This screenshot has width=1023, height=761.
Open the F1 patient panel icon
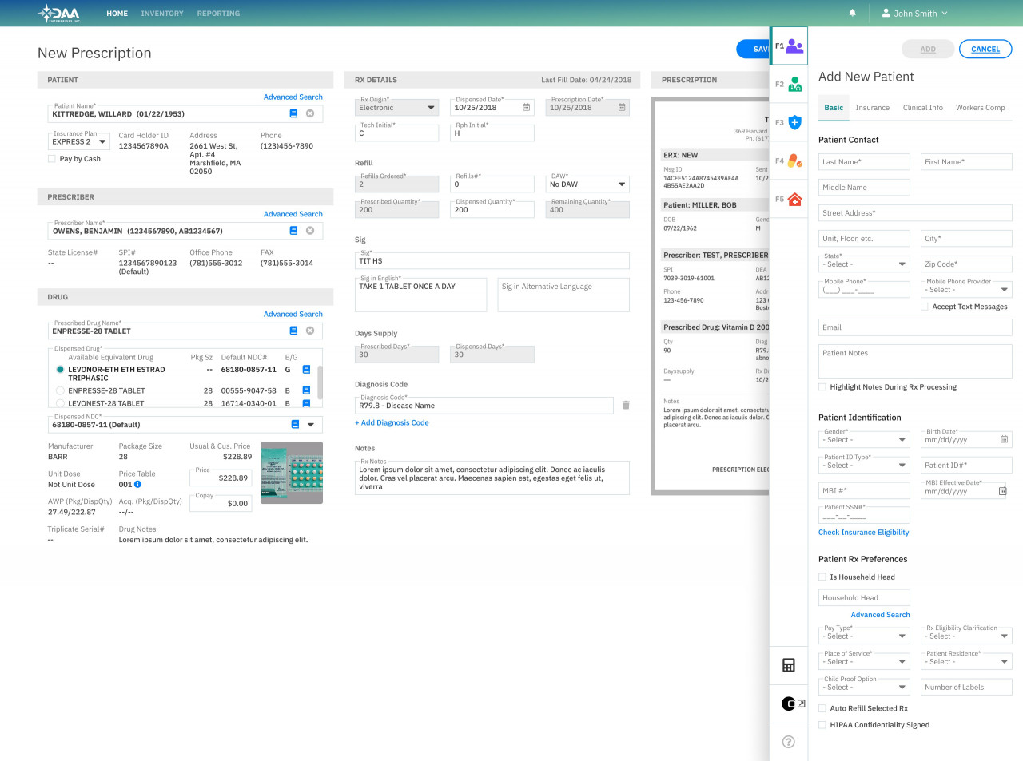click(790, 46)
